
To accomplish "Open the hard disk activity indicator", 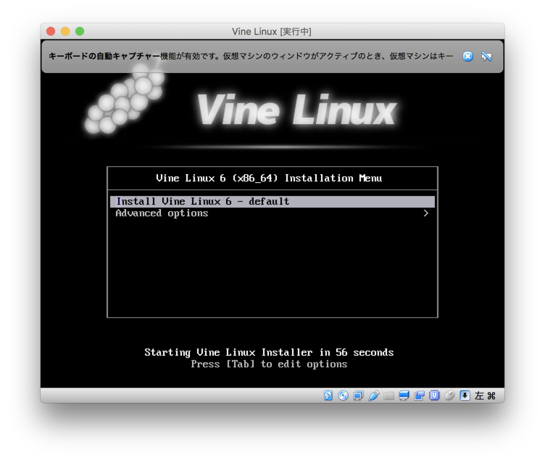I will click(x=328, y=395).
